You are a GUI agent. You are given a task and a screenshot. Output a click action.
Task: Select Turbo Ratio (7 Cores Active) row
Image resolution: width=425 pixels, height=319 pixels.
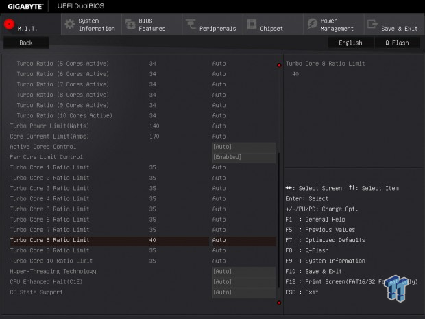tap(143, 84)
